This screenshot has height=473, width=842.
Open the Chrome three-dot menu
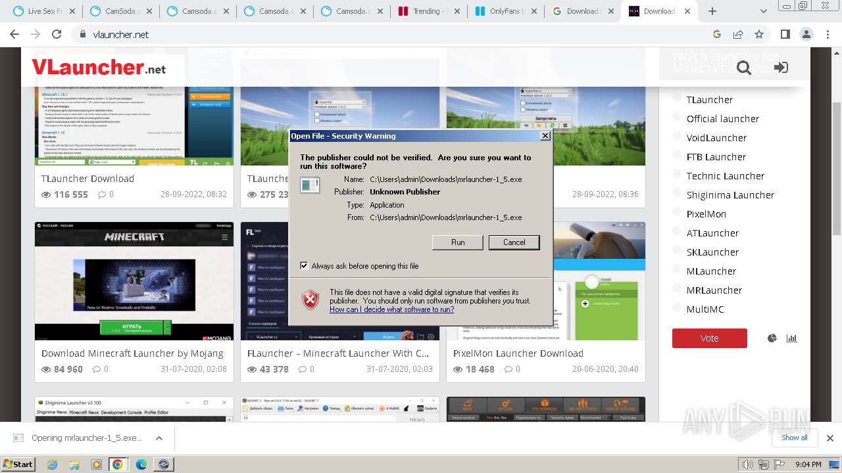(828, 35)
